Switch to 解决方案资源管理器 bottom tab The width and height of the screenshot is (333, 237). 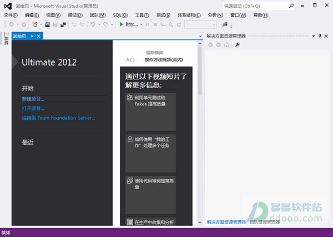(x=226, y=222)
